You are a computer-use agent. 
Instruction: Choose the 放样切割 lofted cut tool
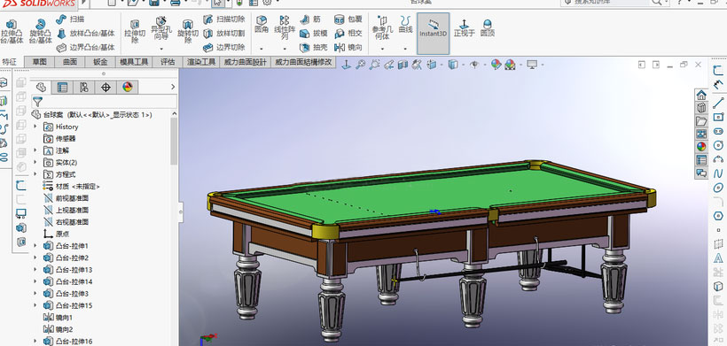(223, 34)
